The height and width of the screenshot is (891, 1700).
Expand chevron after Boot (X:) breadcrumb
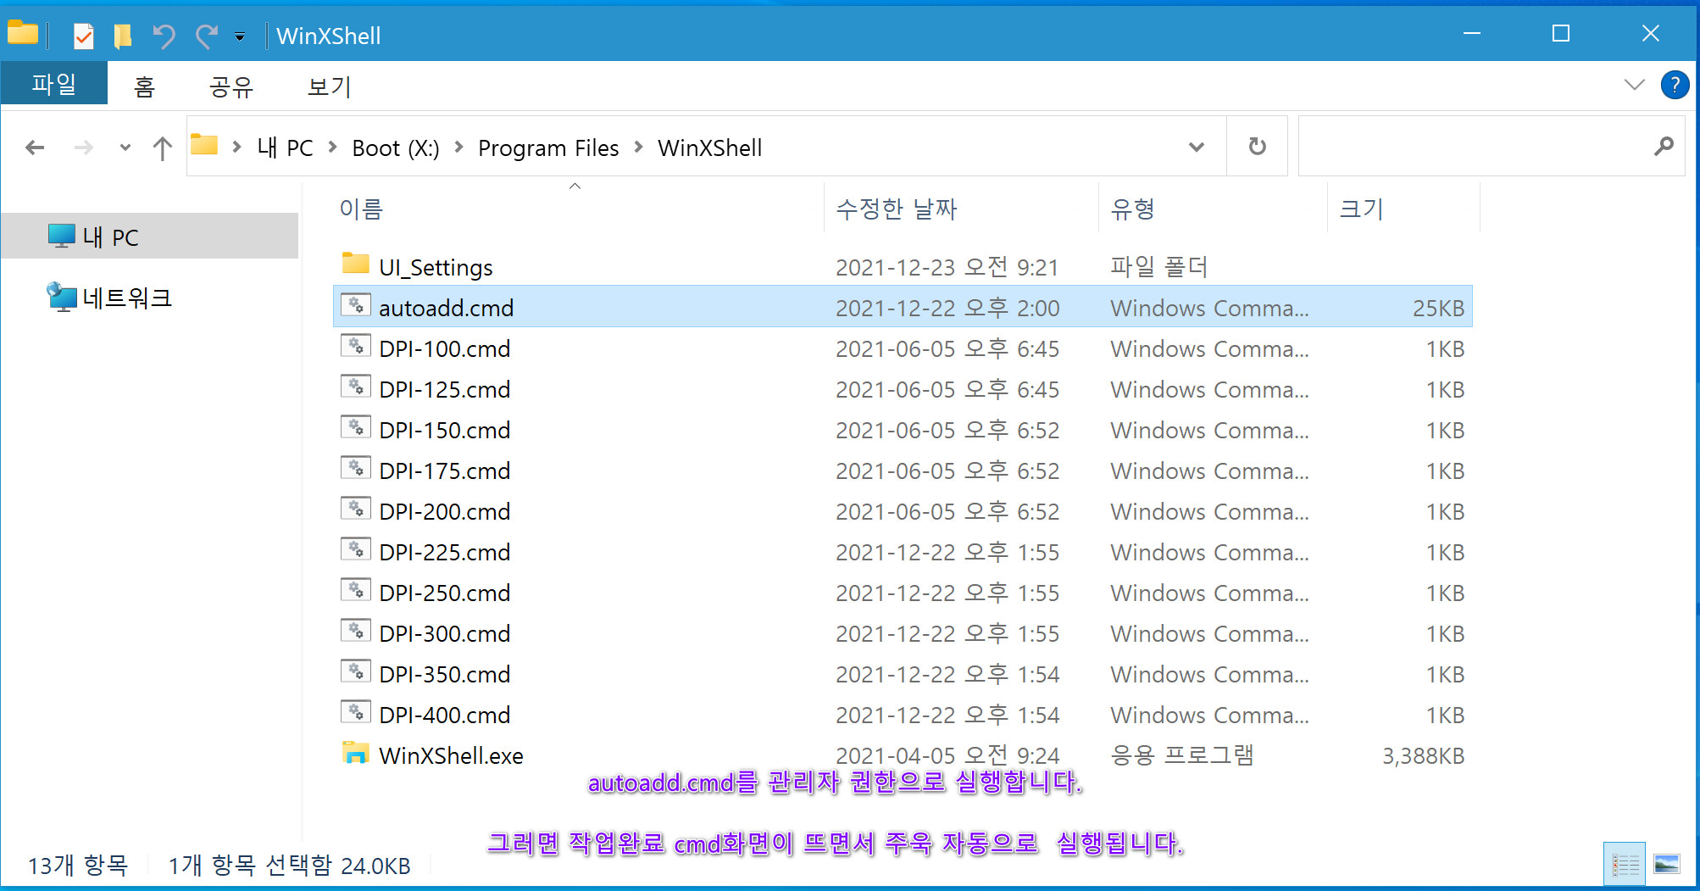click(x=459, y=147)
